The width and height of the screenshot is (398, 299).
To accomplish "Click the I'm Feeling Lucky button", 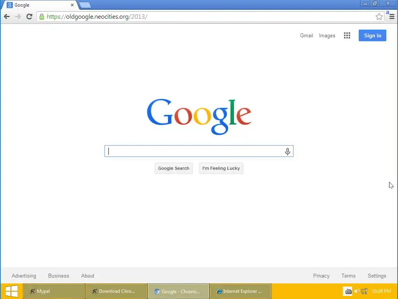I will pos(221,168).
